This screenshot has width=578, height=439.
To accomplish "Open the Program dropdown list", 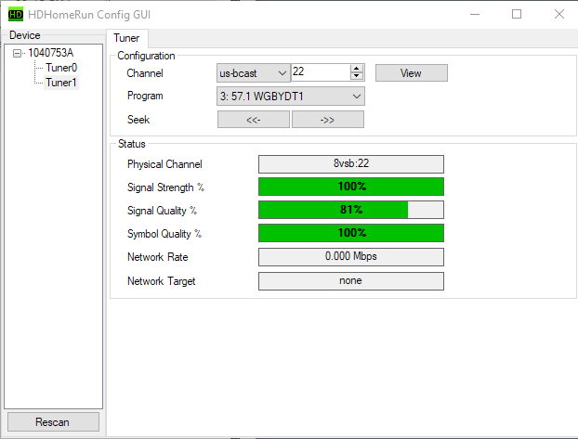I will (x=291, y=97).
